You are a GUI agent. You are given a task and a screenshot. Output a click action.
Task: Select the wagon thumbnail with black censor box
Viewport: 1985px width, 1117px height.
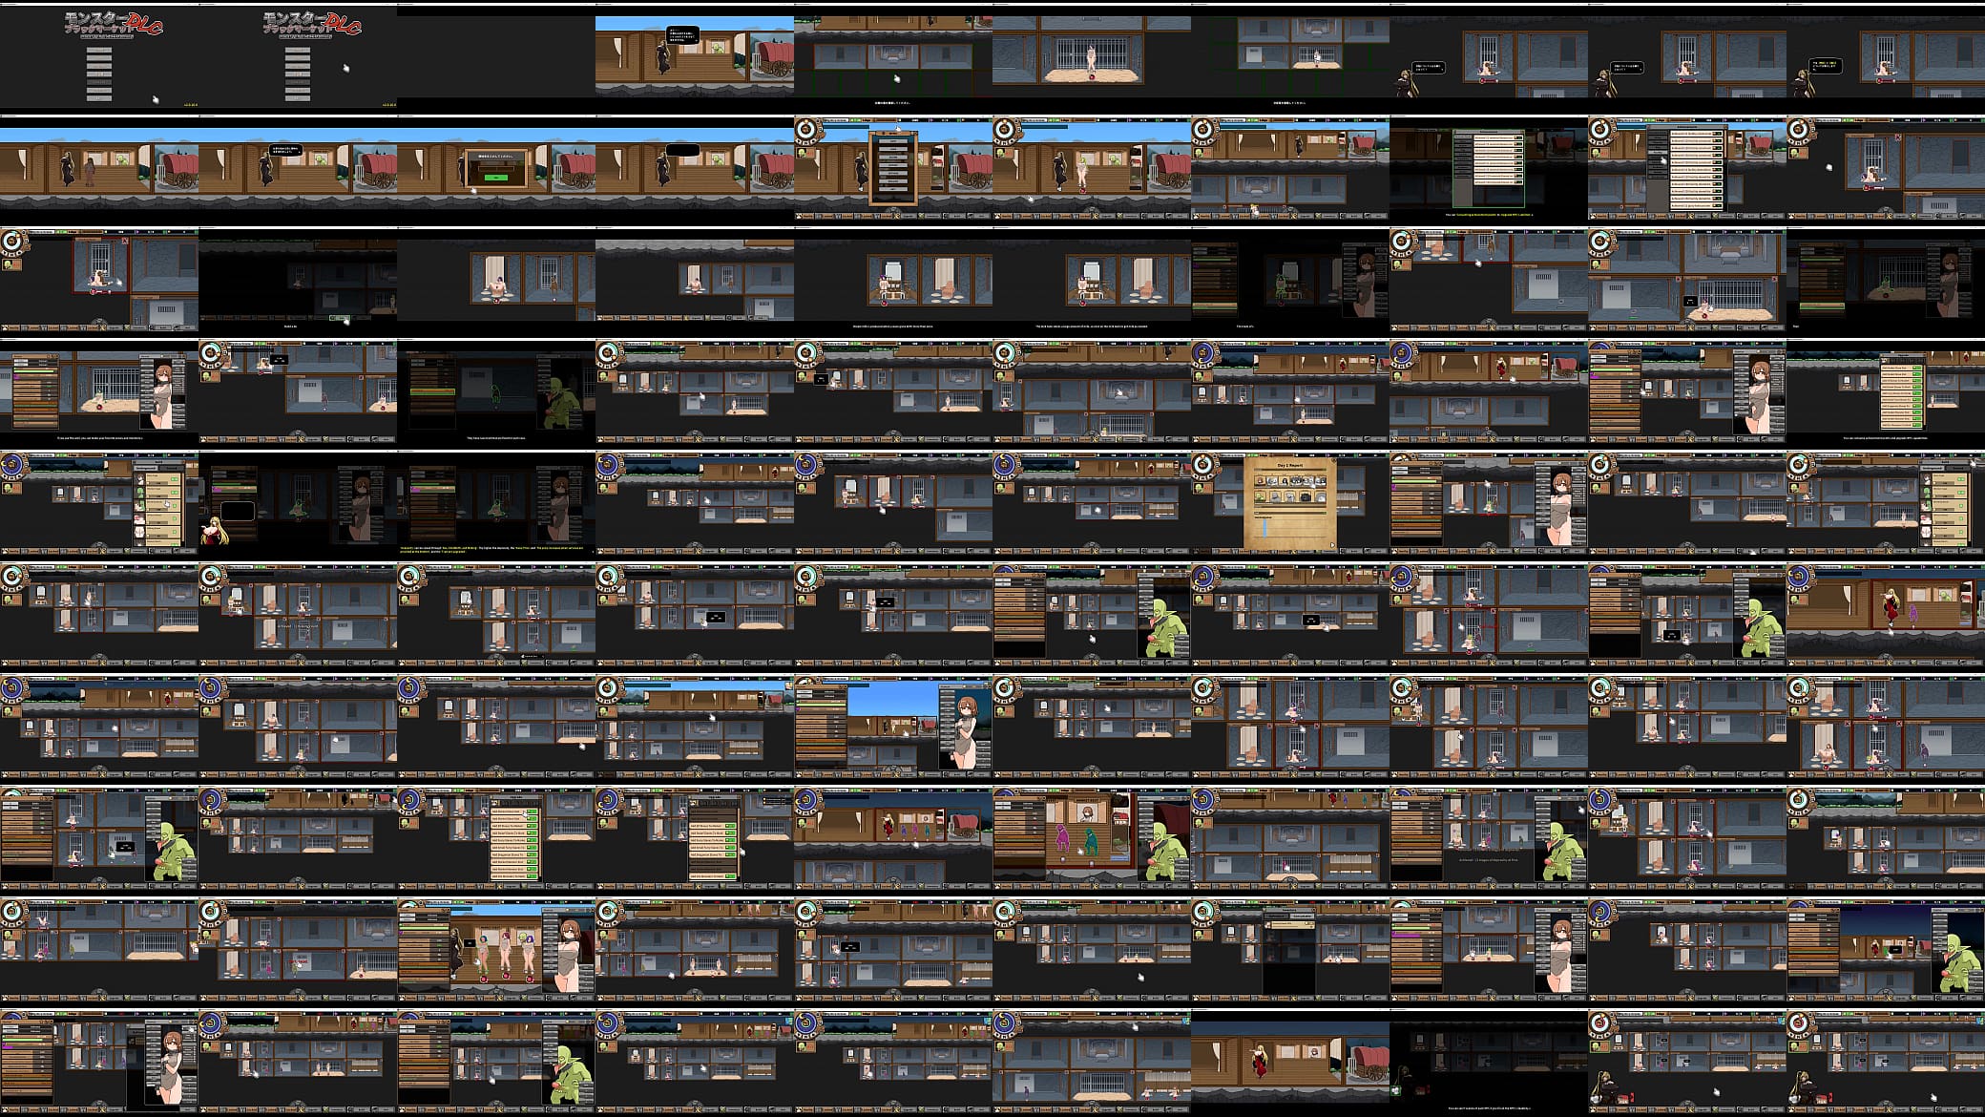click(x=695, y=167)
